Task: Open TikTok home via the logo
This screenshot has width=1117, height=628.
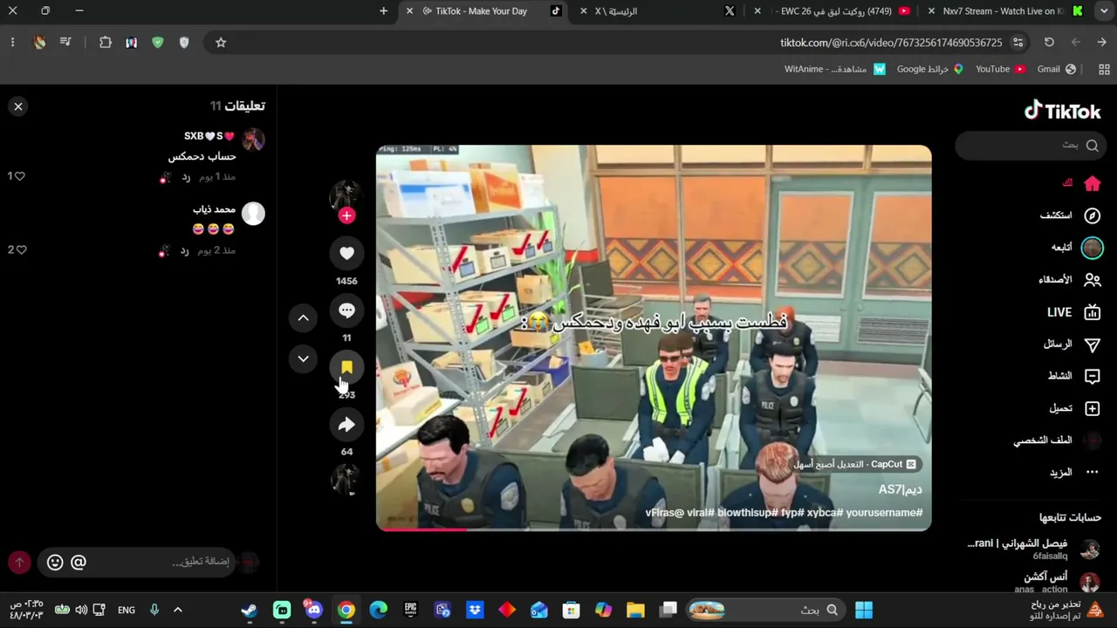Action: [x=1062, y=111]
